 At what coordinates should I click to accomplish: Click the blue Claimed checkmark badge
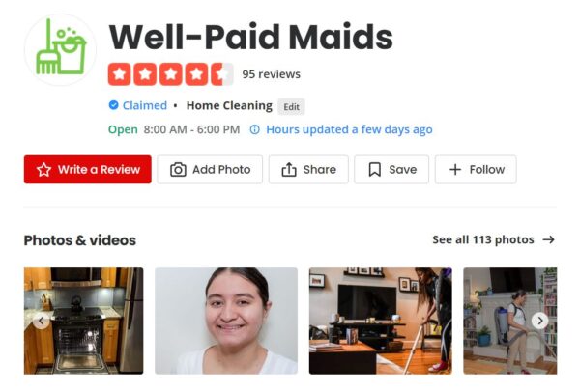pyautogui.click(x=113, y=105)
